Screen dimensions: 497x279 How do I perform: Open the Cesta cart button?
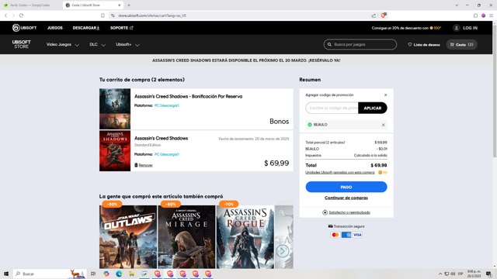tap(461, 45)
